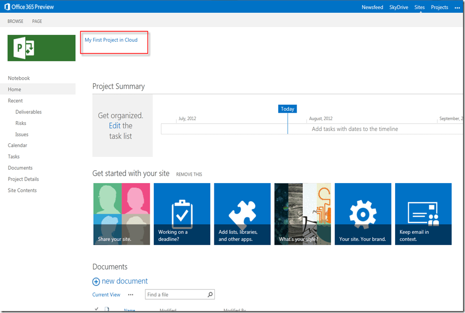Click the green Project site logo
Viewport: 465px width, 313px height.
[41, 48]
